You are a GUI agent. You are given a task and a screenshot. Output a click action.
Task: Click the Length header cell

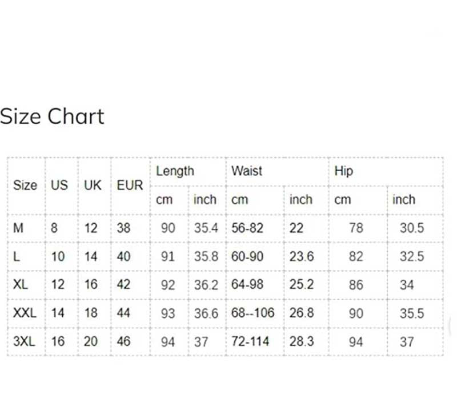coord(175,171)
